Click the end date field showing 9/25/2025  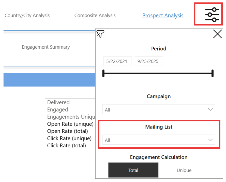149,61
